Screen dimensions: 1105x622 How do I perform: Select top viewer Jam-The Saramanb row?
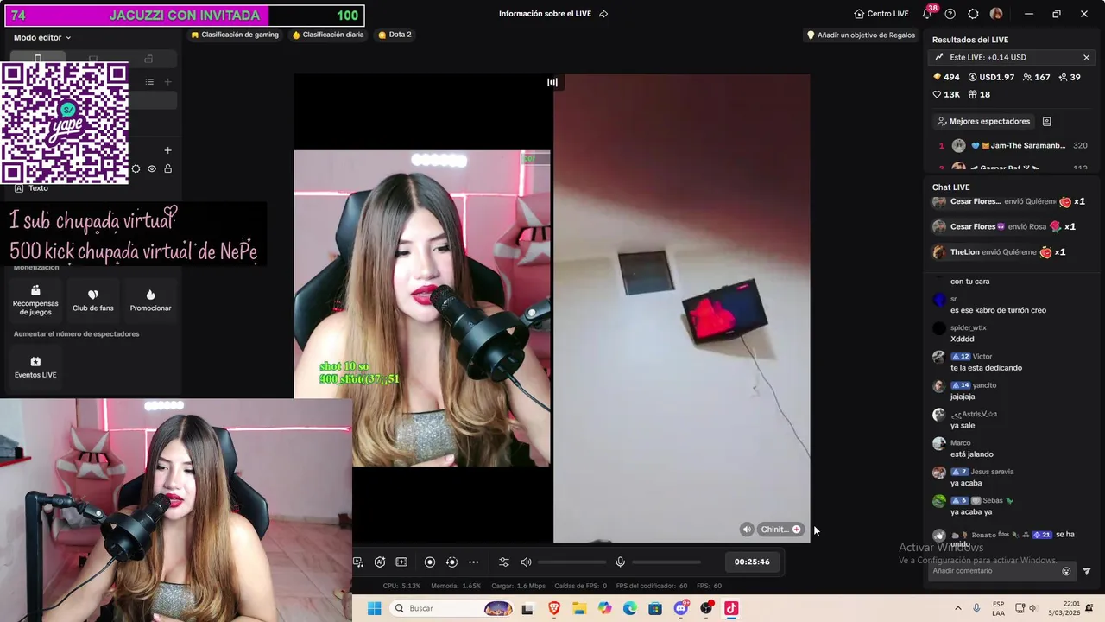pyautogui.click(x=1013, y=146)
